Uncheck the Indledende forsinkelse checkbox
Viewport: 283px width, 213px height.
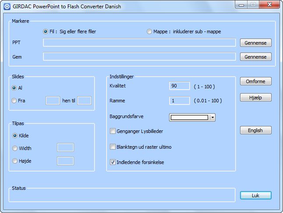tap(113, 162)
